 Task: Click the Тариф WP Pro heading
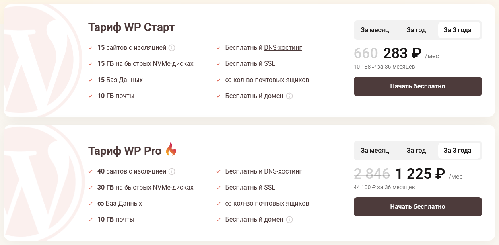point(125,151)
